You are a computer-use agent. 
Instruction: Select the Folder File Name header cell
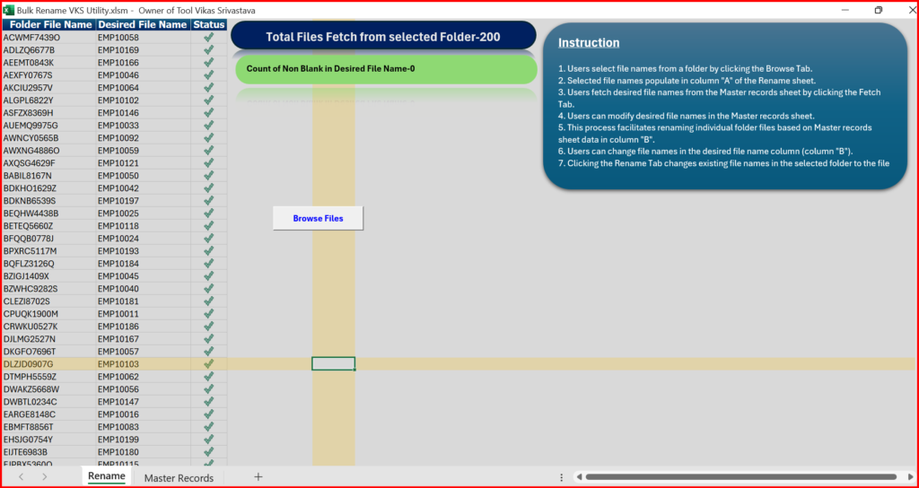pos(48,24)
